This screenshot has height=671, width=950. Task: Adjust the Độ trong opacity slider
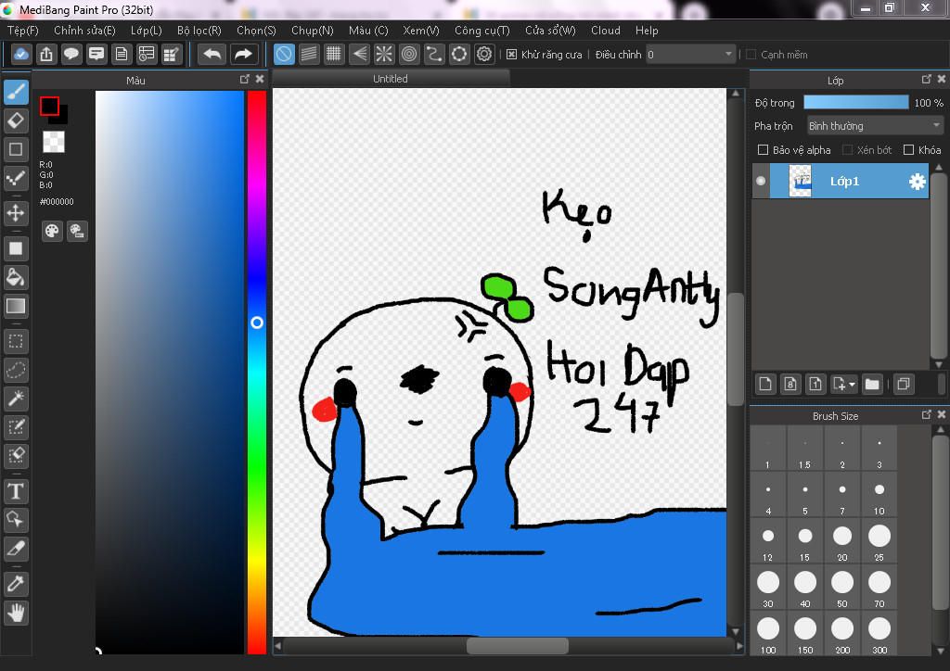coord(855,102)
